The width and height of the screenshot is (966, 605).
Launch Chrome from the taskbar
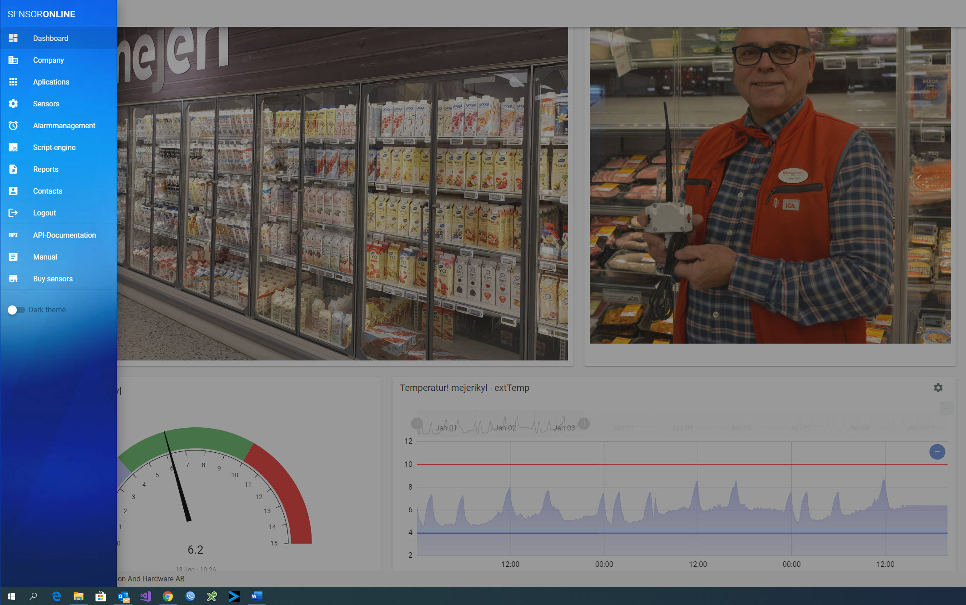point(167,596)
